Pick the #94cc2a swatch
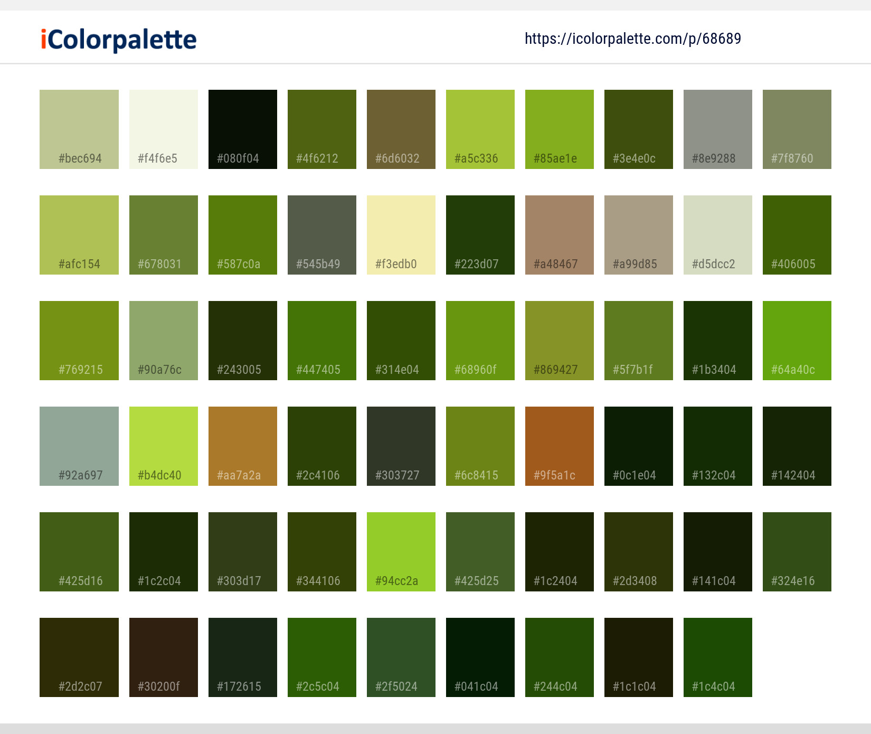This screenshot has height=734, width=871. tap(401, 552)
